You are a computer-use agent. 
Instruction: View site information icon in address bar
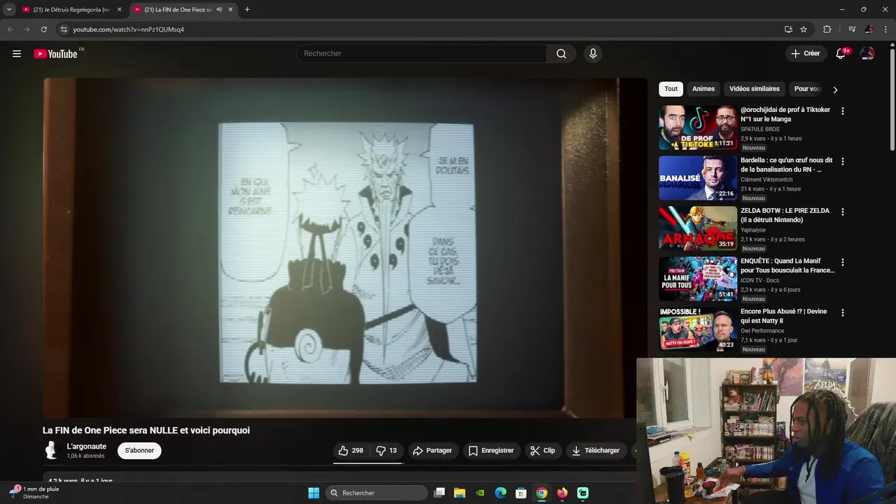click(x=64, y=29)
